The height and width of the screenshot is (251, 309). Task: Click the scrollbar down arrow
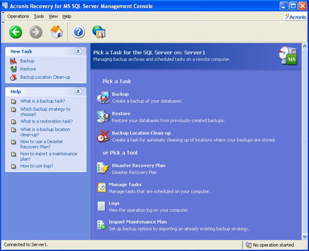pyautogui.click(x=305, y=237)
